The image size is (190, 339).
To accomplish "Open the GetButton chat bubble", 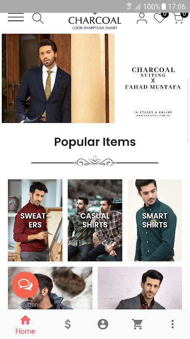I will pyautogui.click(x=25, y=285).
